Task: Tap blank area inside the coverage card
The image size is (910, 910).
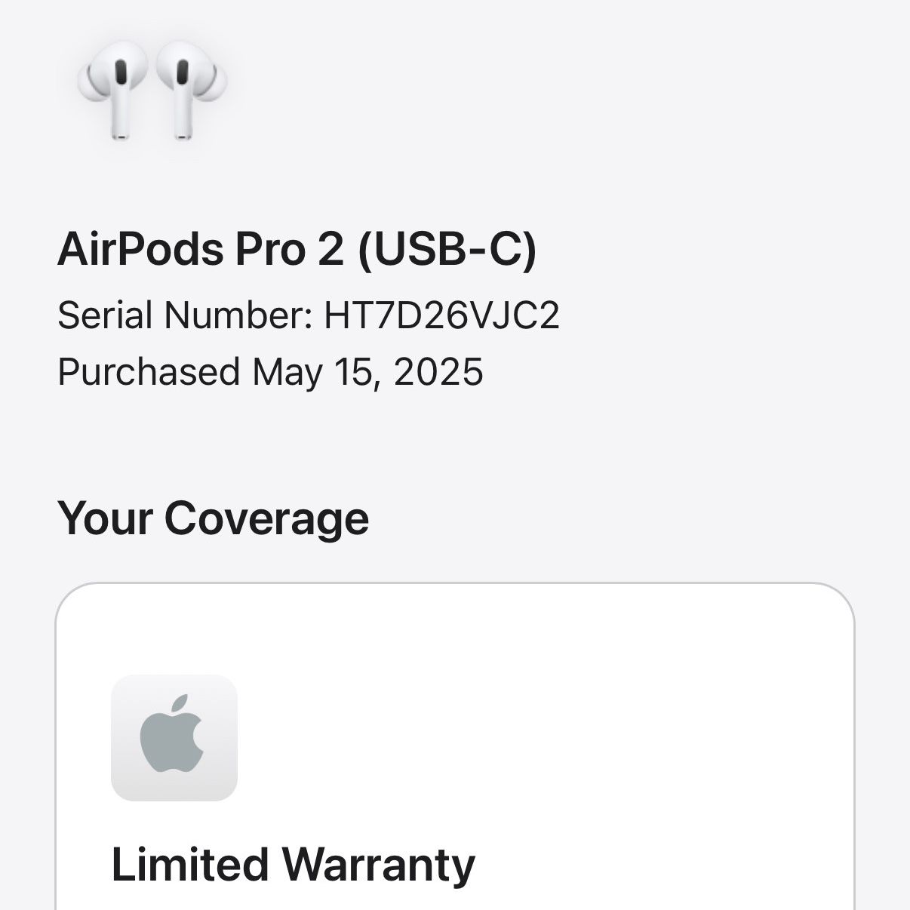Action: coord(543,739)
